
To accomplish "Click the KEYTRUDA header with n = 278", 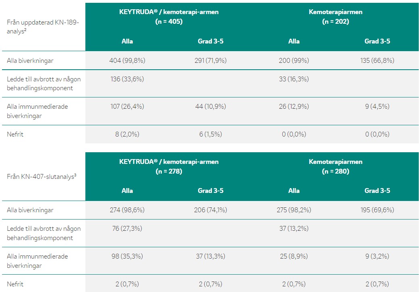I will tap(169, 166).
